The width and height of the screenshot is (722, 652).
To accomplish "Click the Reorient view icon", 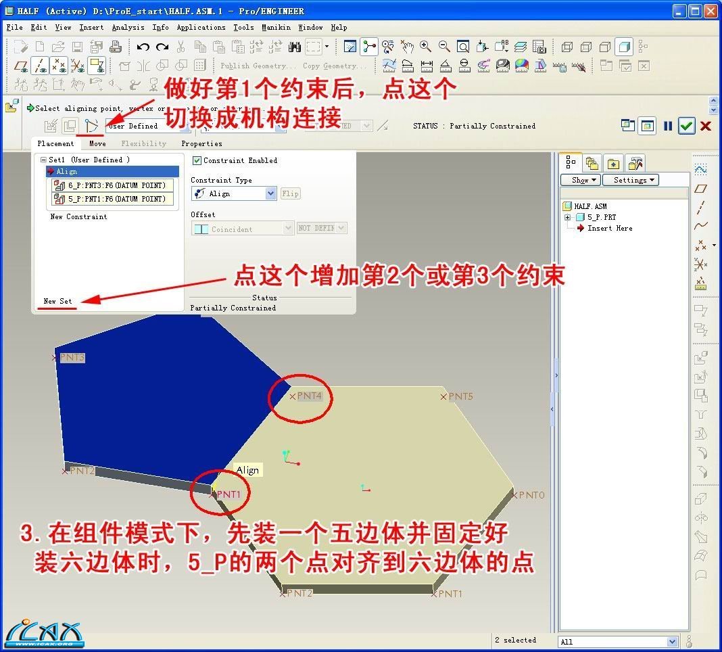I will (x=482, y=47).
